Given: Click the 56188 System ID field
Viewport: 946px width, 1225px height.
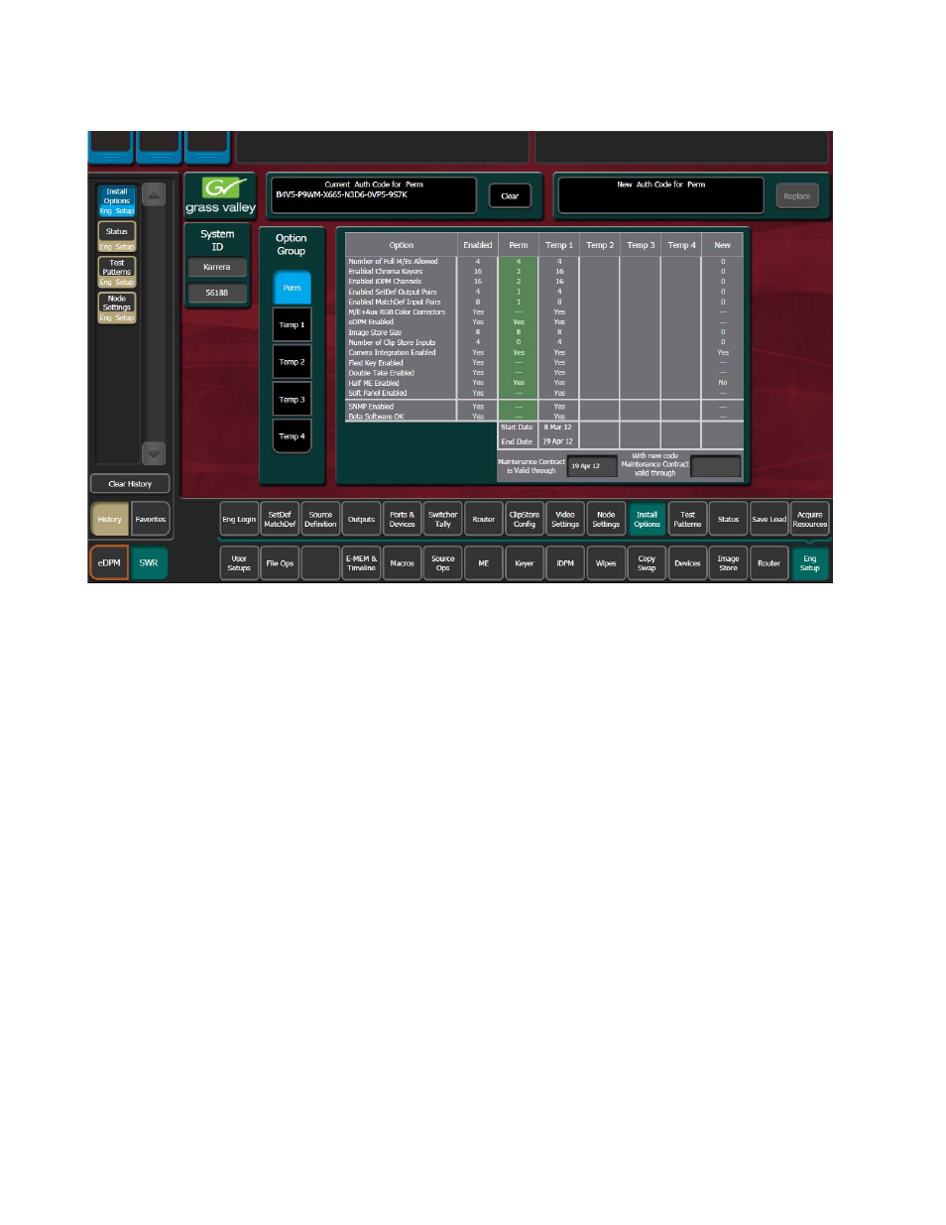Looking at the screenshot, I should pyautogui.click(x=217, y=293).
